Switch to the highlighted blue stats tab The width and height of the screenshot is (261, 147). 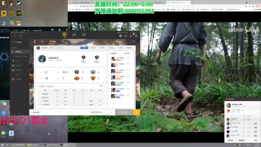click(x=84, y=48)
